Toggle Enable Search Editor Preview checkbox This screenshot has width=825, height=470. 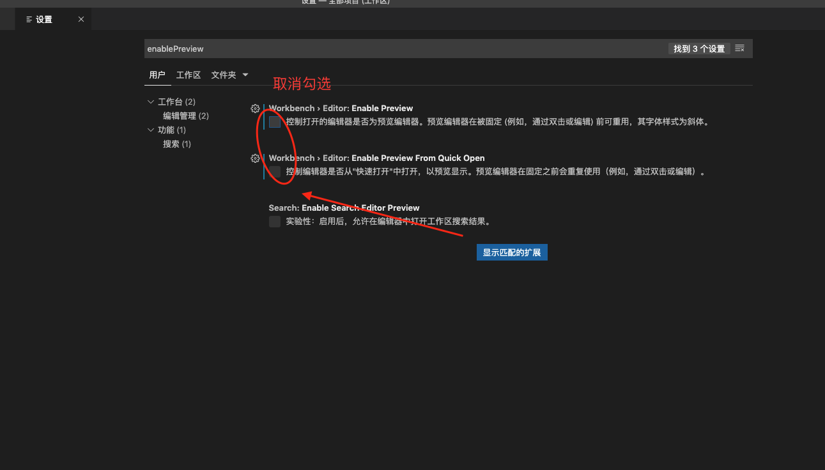coord(275,222)
